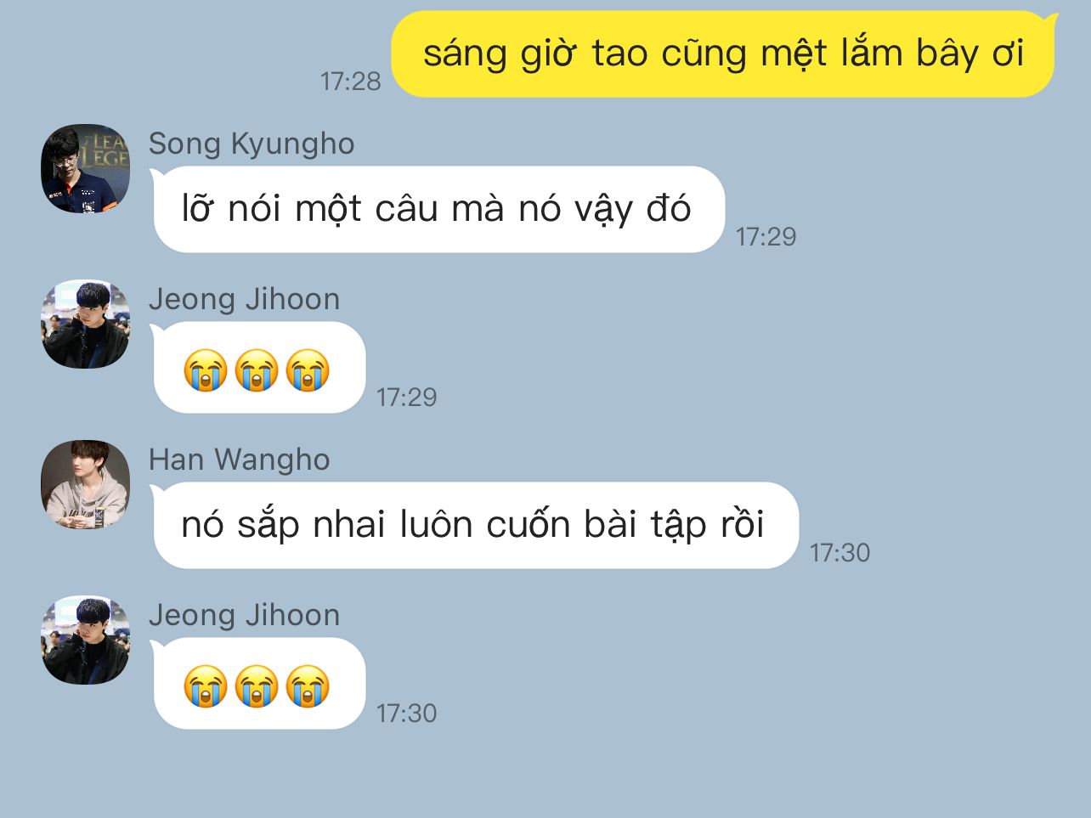Click the sender name Song Kyungho
Screen dimensions: 1091x818
(252, 144)
